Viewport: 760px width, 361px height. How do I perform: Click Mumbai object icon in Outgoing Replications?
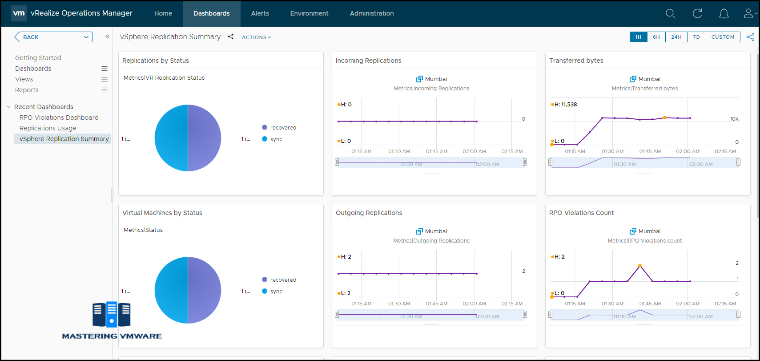(x=419, y=231)
